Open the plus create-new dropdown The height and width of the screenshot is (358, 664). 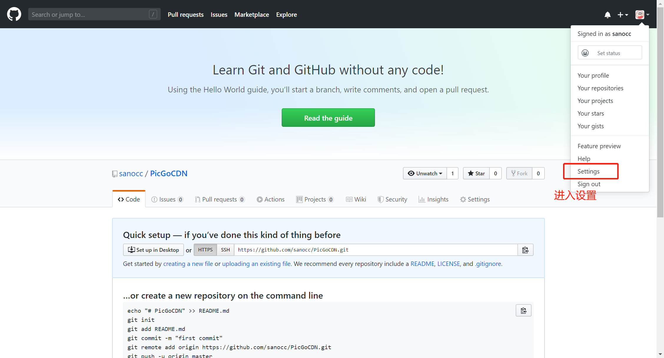(x=622, y=15)
